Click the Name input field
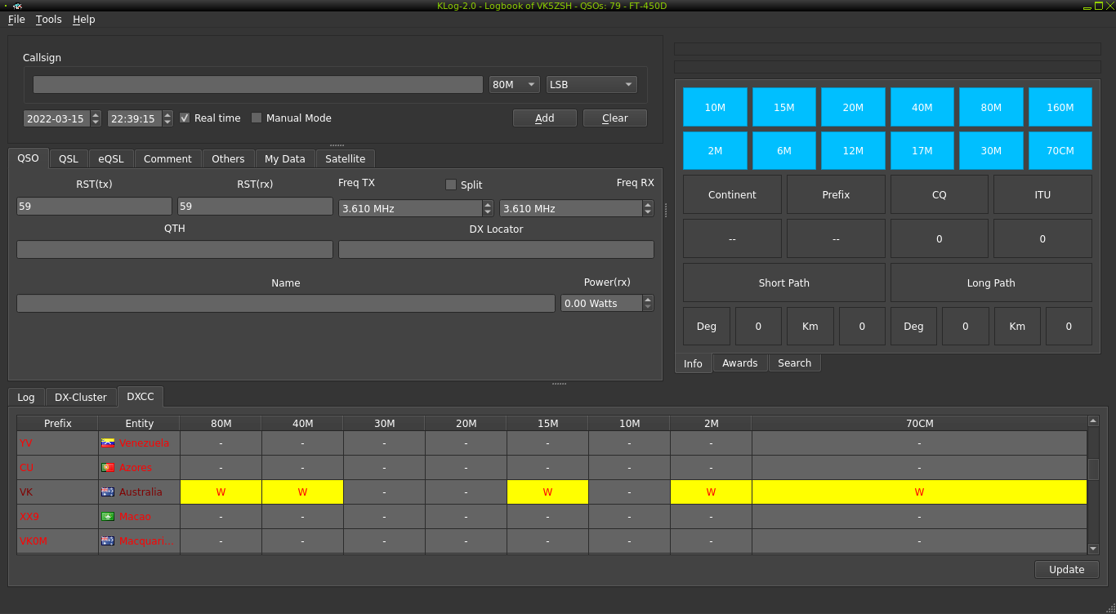The image size is (1116, 614). [x=286, y=303]
